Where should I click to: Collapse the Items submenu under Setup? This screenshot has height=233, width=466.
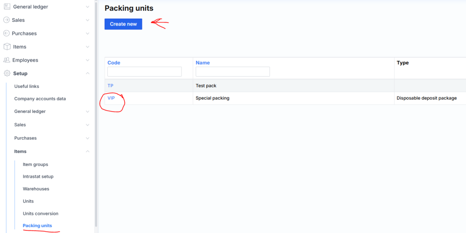[x=87, y=151]
